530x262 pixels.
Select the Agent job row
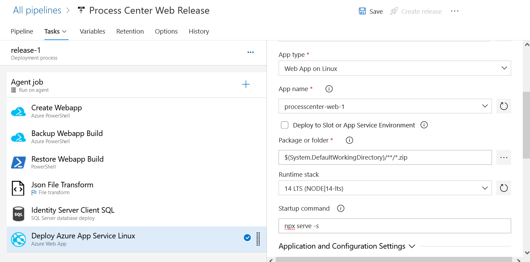click(137, 85)
